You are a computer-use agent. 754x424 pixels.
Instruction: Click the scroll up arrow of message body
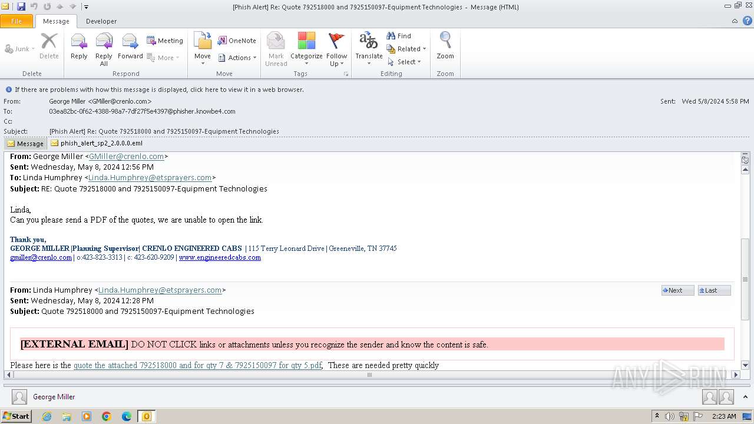745,170
